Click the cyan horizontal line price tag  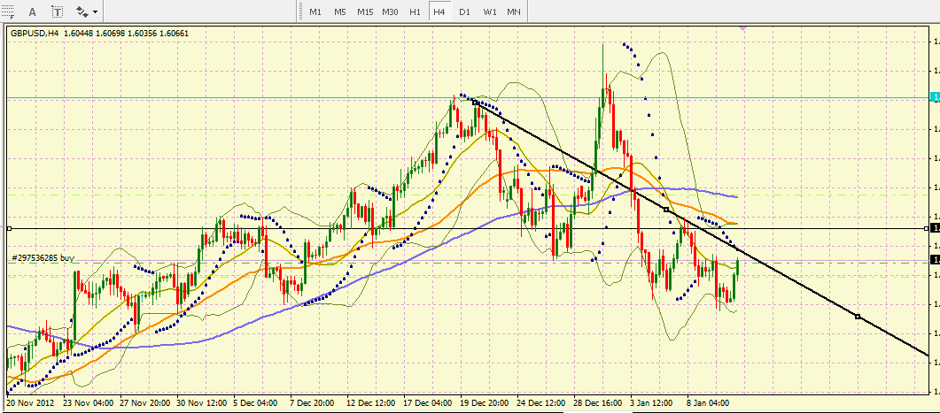tap(935, 97)
